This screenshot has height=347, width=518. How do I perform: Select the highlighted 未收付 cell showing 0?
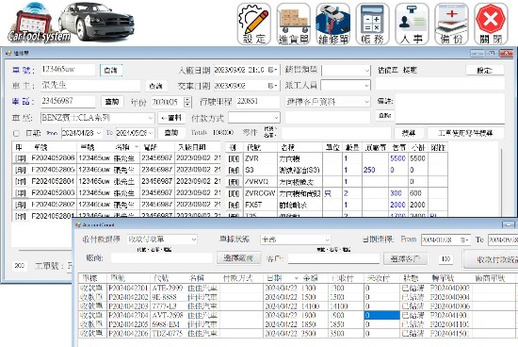[x=381, y=315]
